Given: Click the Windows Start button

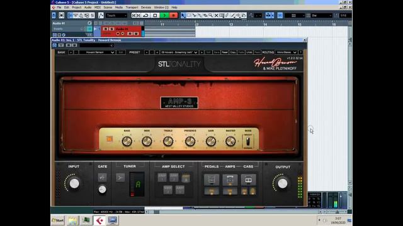Looking at the screenshot, I should click(58, 220).
